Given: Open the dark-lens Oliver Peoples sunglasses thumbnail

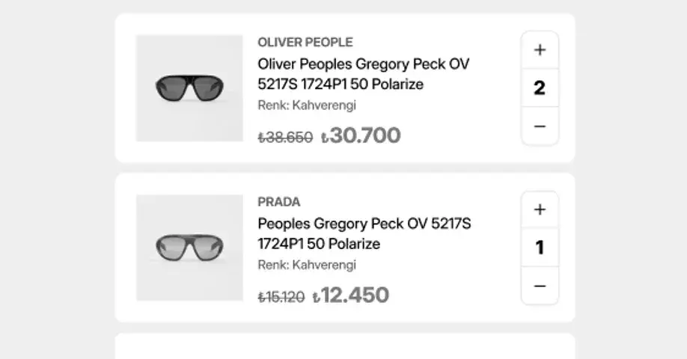Looking at the screenshot, I should (x=189, y=88).
